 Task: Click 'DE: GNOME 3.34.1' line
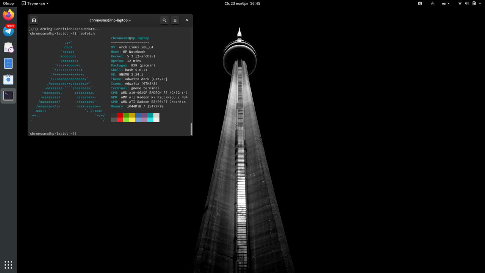(127, 74)
